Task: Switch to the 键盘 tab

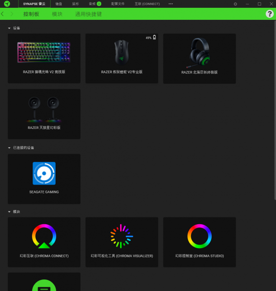Action: click(x=59, y=4)
